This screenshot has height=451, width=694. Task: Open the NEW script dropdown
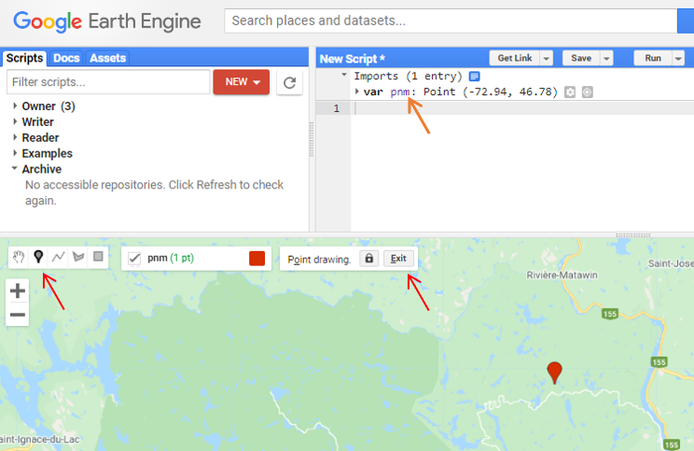[242, 82]
